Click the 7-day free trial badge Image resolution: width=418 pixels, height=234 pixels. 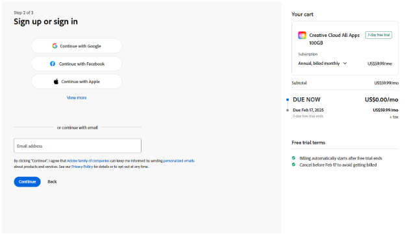[x=378, y=35]
